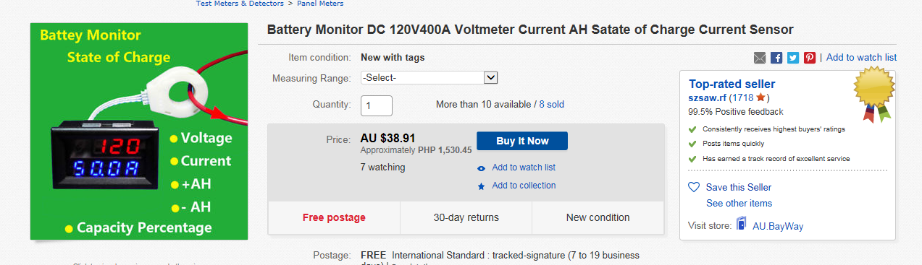922x265 pixels.
Task: Click the Measuring Range dropdown arrow
Action: coord(490,77)
